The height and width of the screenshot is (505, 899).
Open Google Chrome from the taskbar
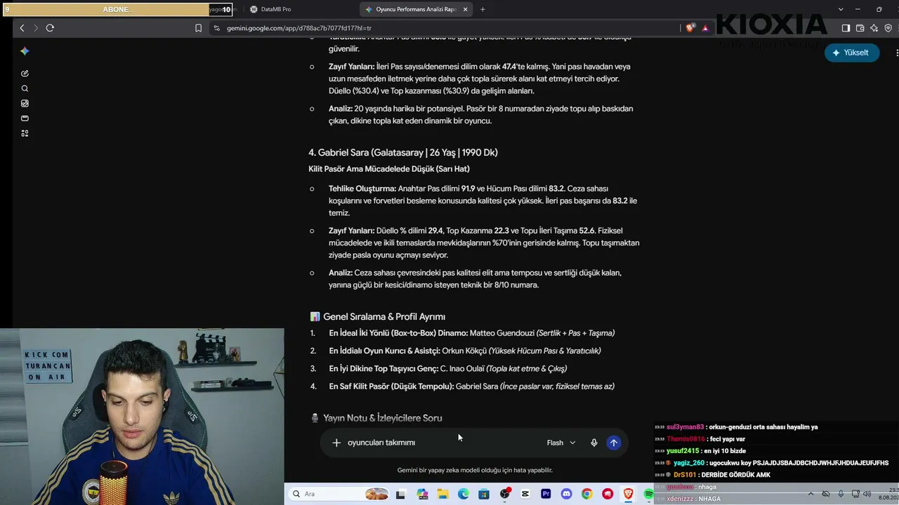coord(587,494)
